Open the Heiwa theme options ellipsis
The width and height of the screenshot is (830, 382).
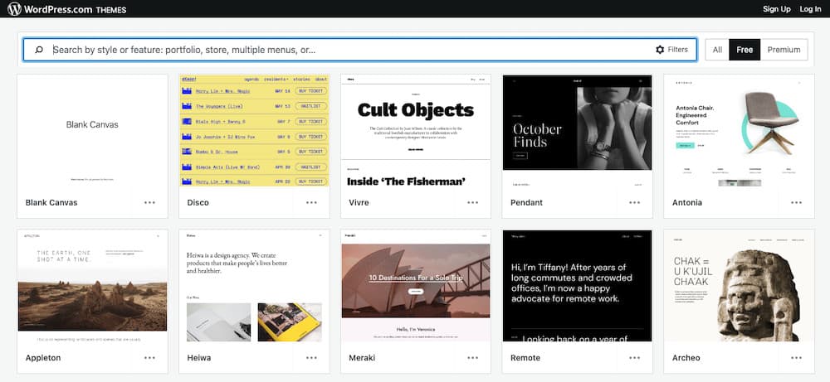pos(311,358)
